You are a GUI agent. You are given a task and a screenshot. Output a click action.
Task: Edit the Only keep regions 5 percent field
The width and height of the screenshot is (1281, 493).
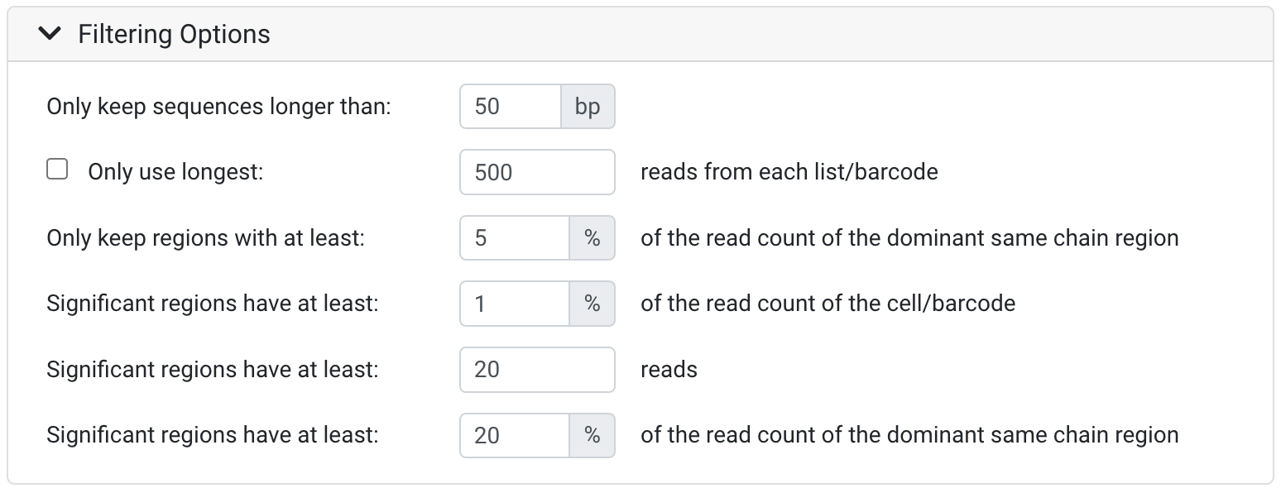pyautogui.click(x=515, y=238)
